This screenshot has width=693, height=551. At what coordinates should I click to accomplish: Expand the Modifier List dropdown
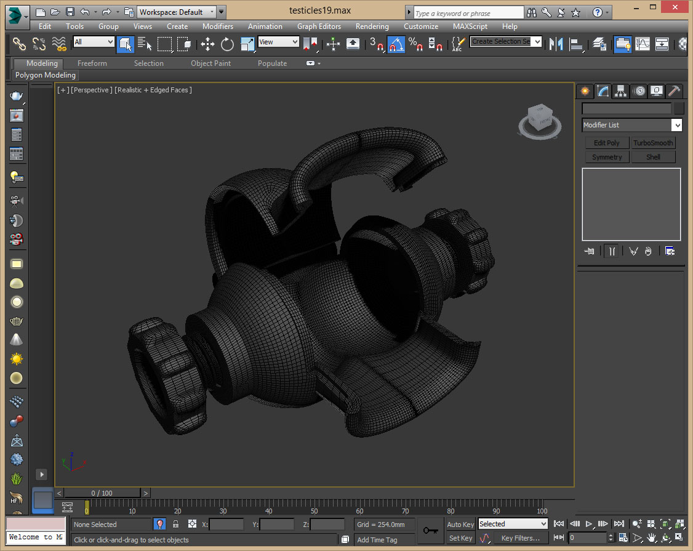click(x=676, y=125)
